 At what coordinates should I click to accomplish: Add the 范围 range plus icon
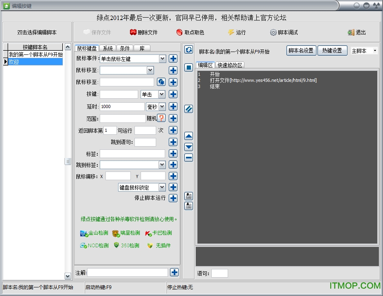(x=173, y=118)
